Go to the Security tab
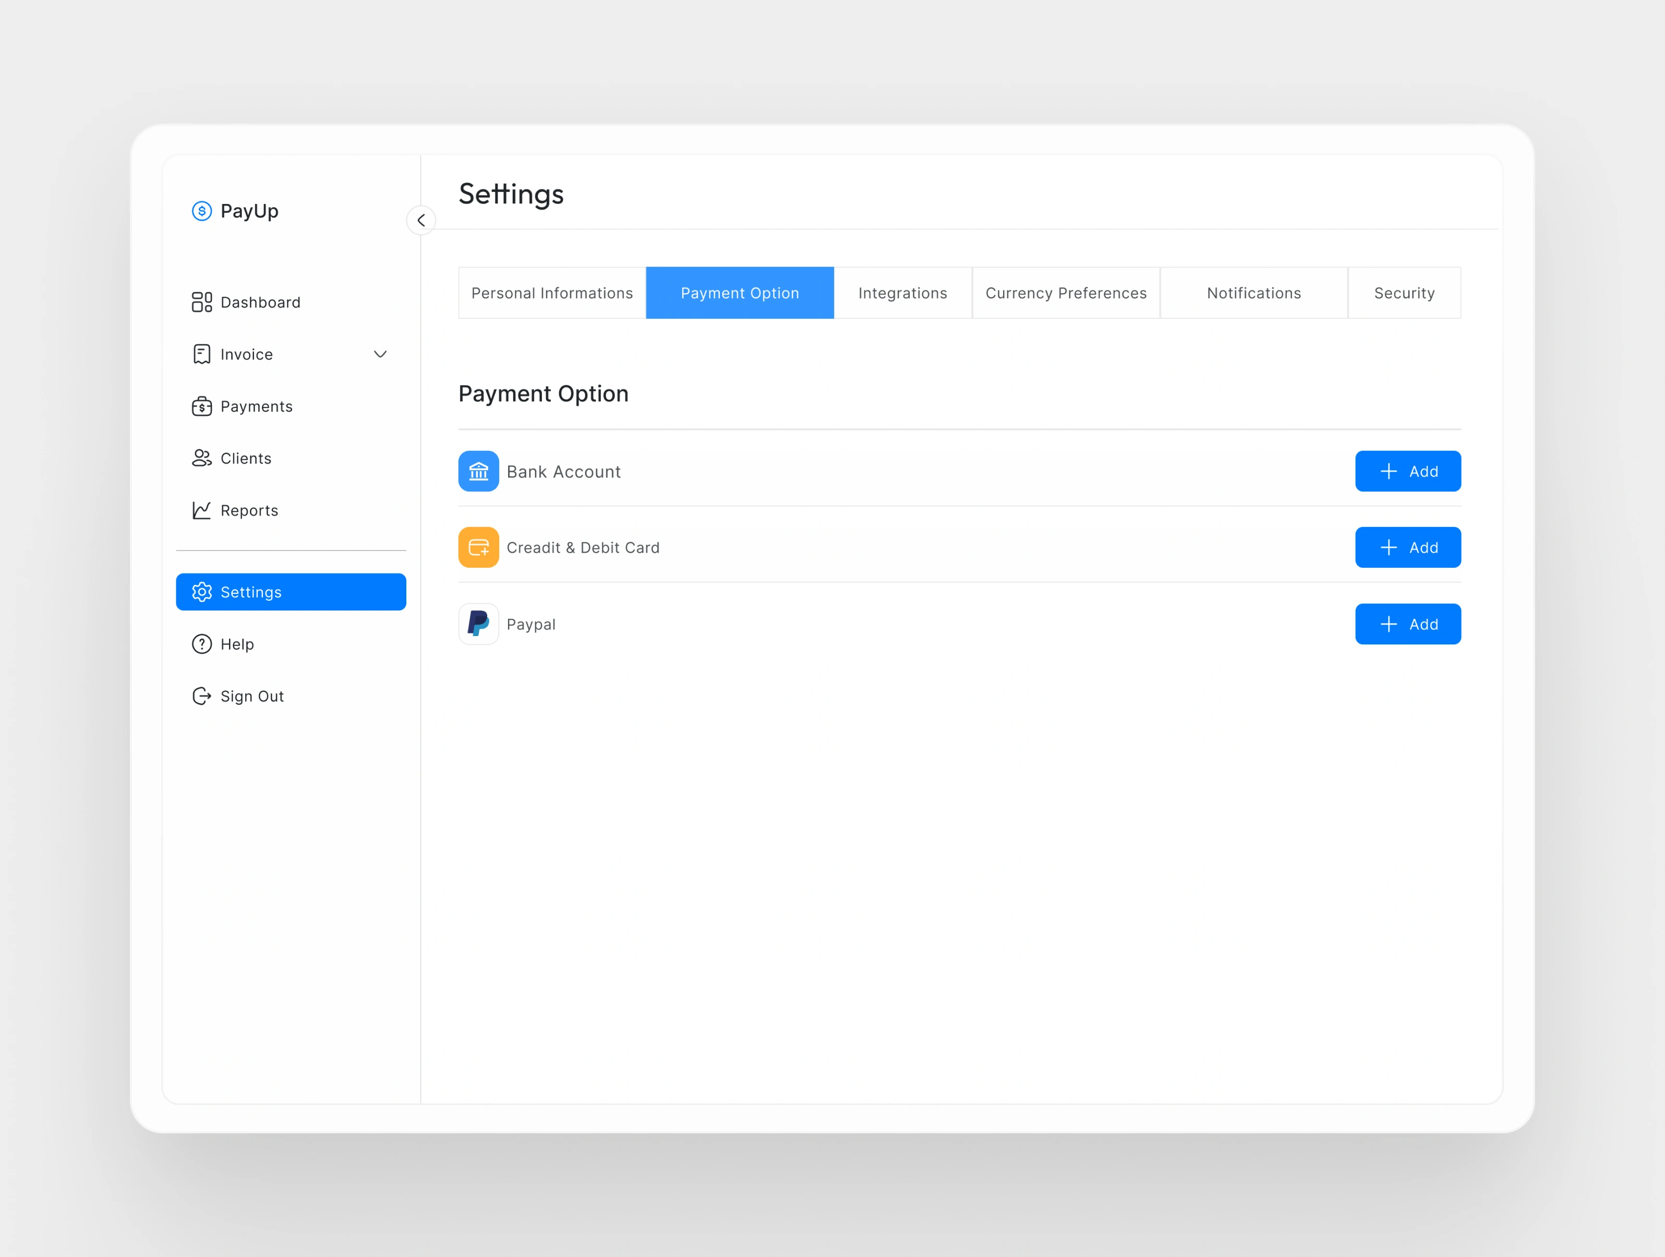The height and width of the screenshot is (1257, 1665). pyautogui.click(x=1404, y=293)
